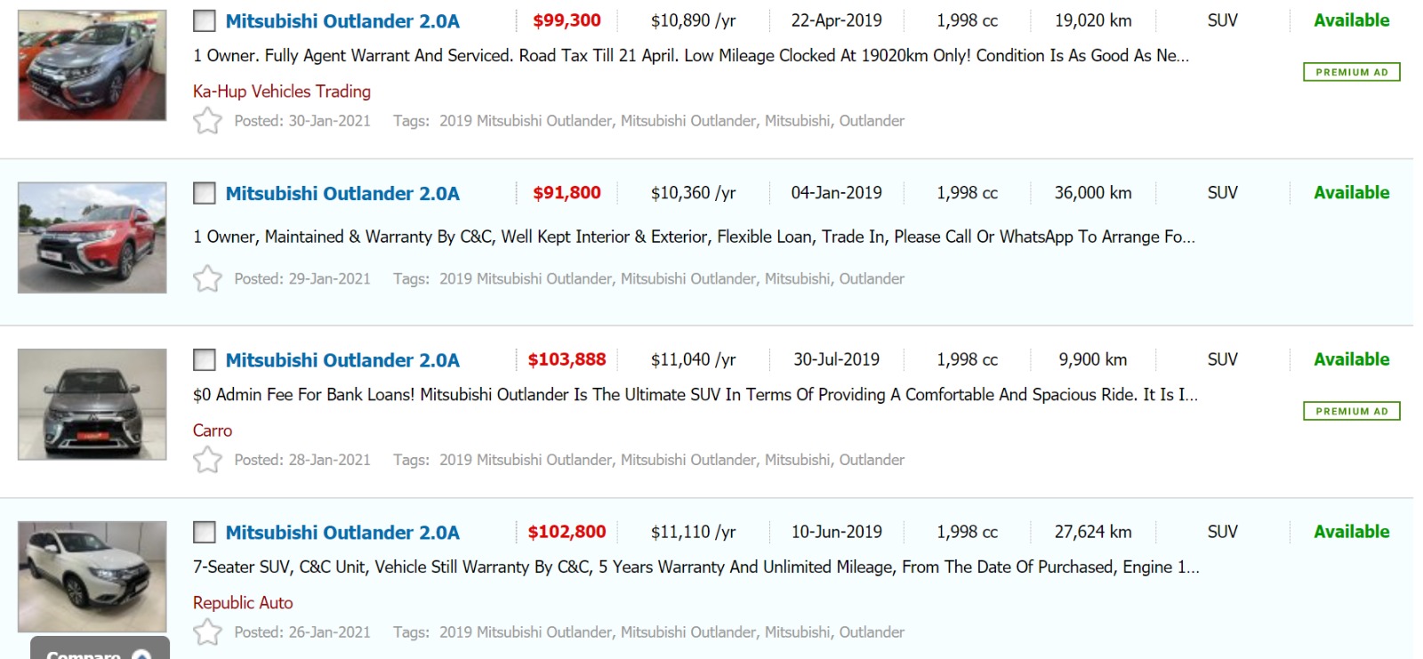The height and width of the screenshot is (659, 1423).
Task: Click the Premium Ad badge on the Ka-Hup listing
Action: 1351,72
